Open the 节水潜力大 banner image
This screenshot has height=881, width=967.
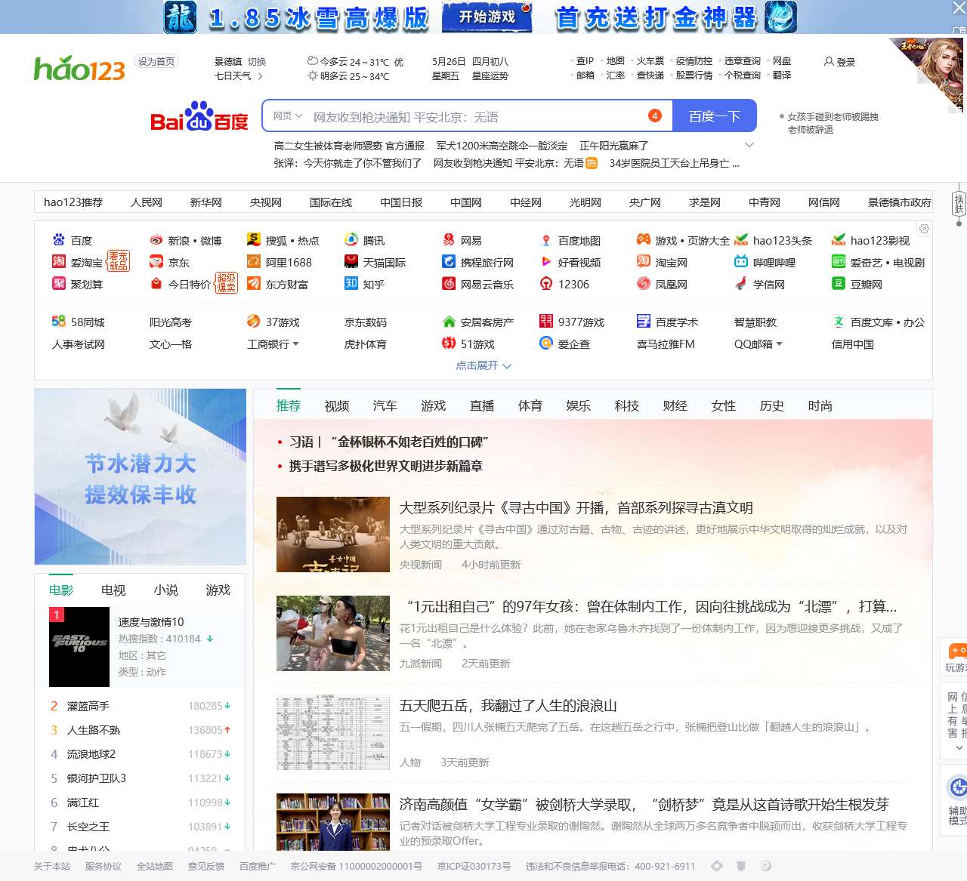[x=141, y=477]
